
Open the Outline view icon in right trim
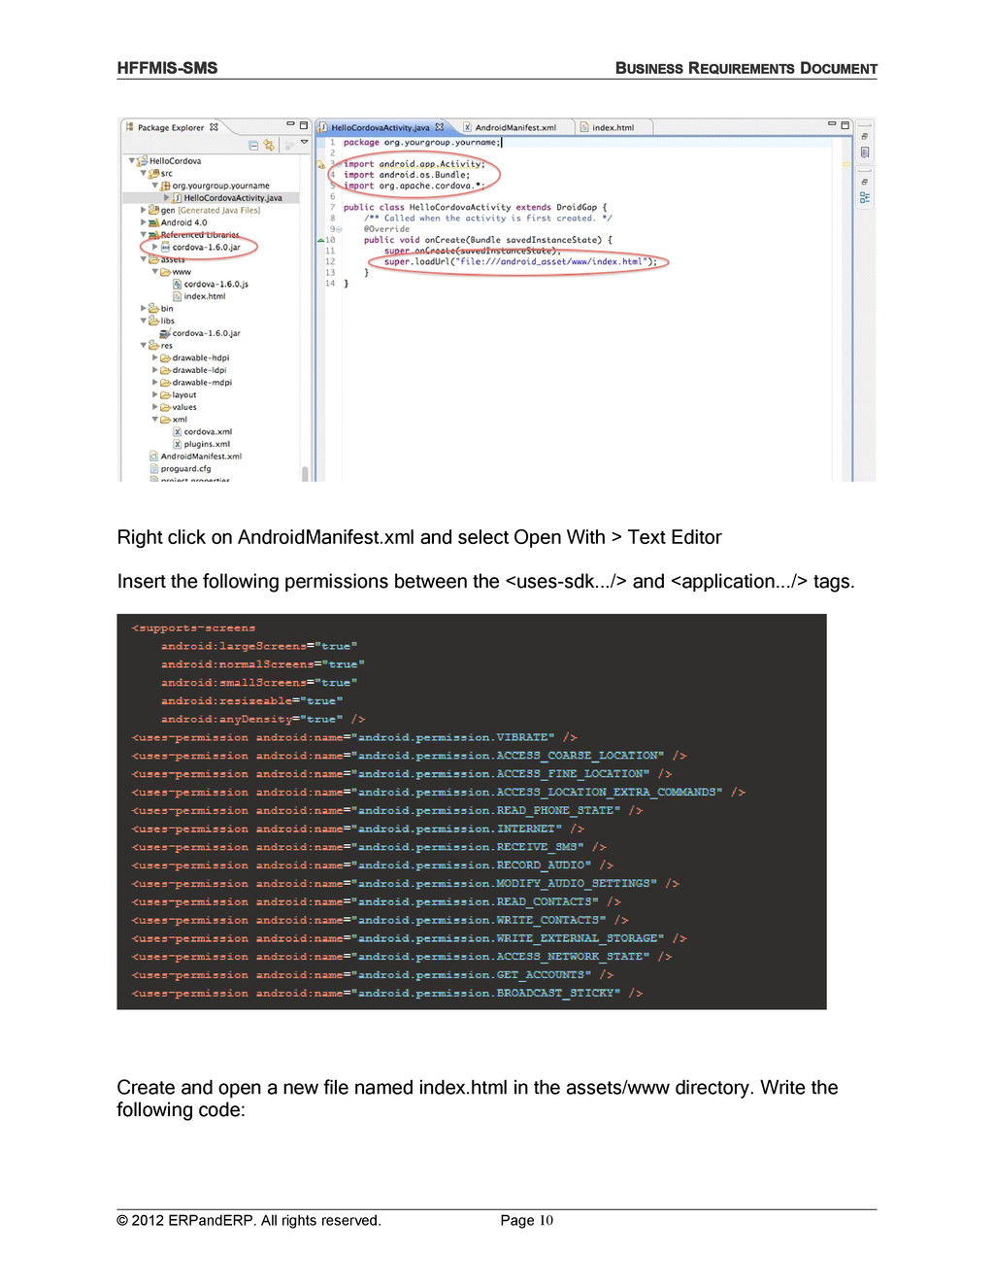(x=865, y=197)
